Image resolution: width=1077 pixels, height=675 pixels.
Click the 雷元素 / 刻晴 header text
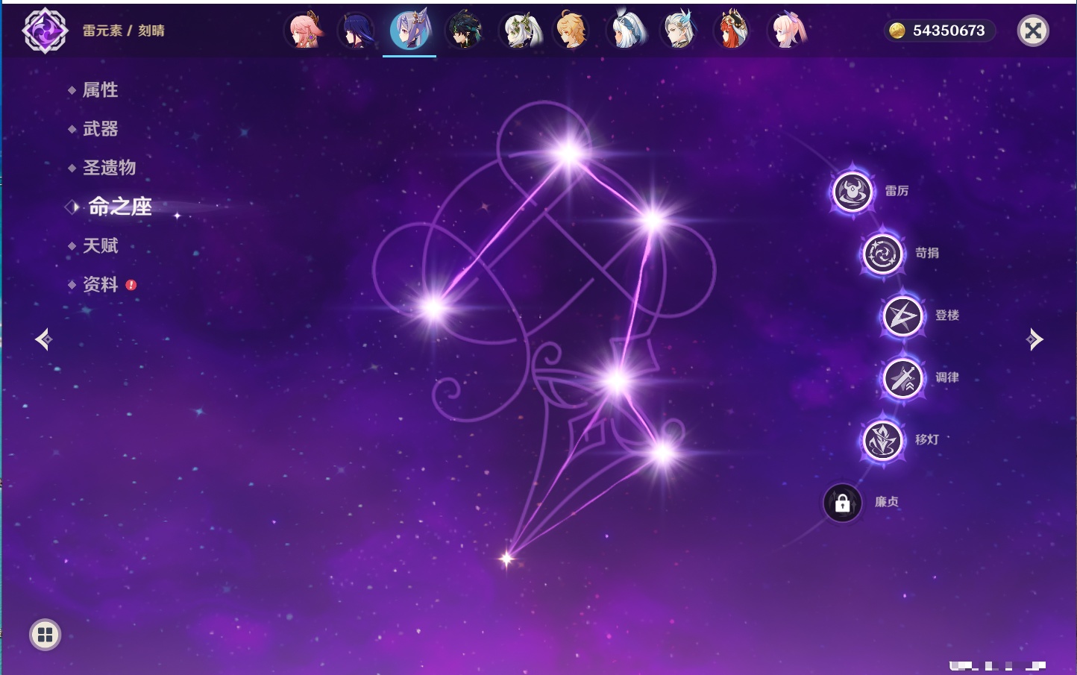click(124, 31)
